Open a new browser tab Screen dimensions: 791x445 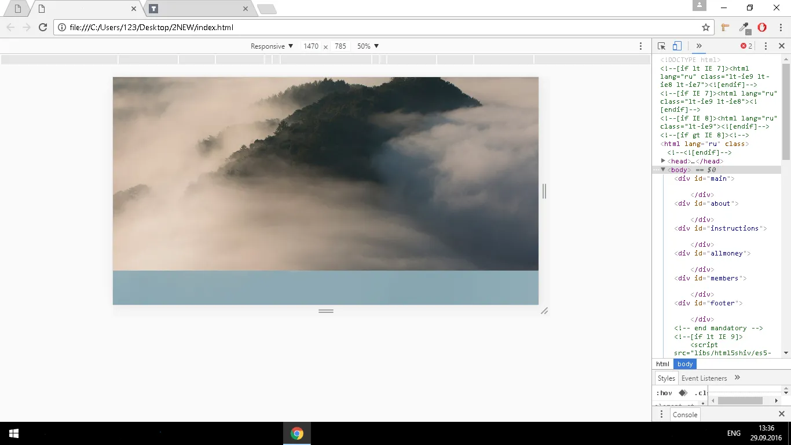pos(266,9)
